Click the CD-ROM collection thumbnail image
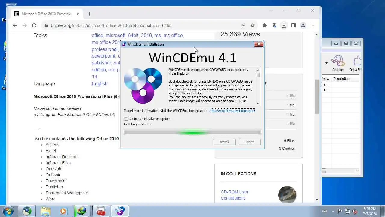The image size is (385, 217). (287, 194)
